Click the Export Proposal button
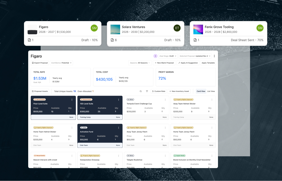The height and width of the screenshot is (181, 282). click(x=39, y=63)
